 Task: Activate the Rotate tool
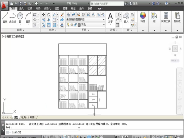coord(49,14)
